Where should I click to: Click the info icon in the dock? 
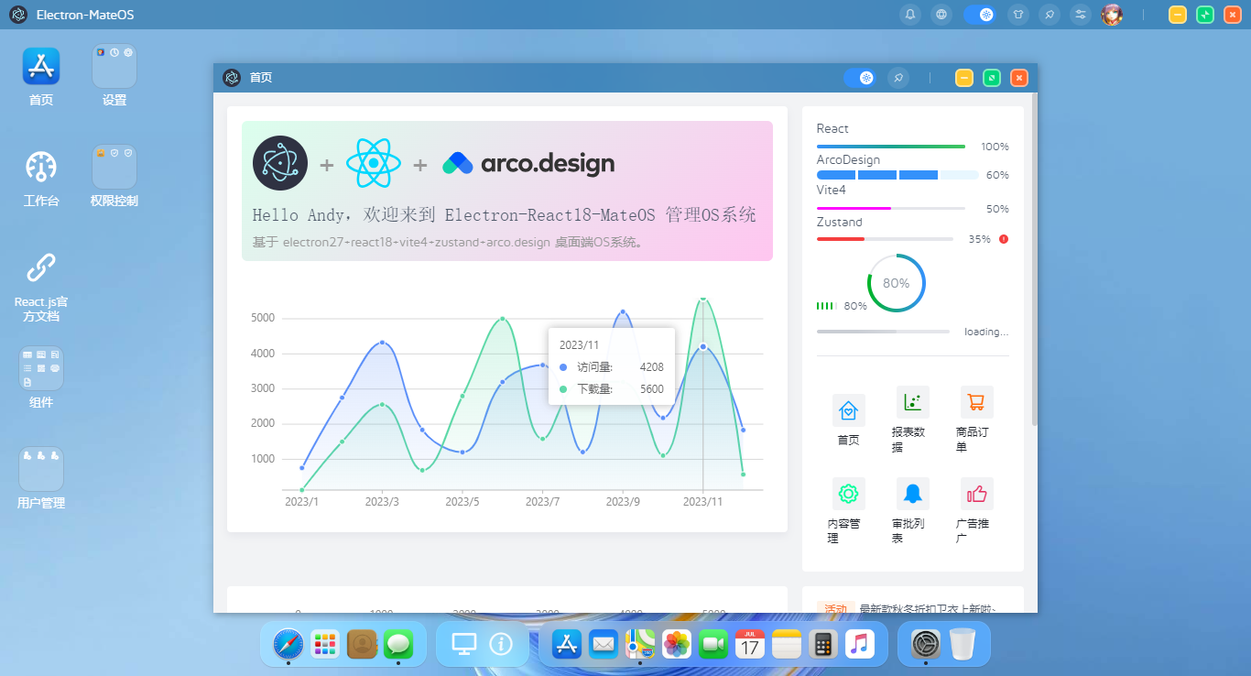tap(501, 645)
